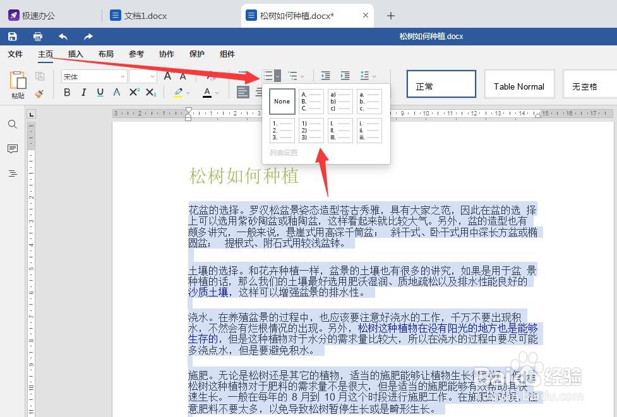Align text left

[x=243, y=92]
